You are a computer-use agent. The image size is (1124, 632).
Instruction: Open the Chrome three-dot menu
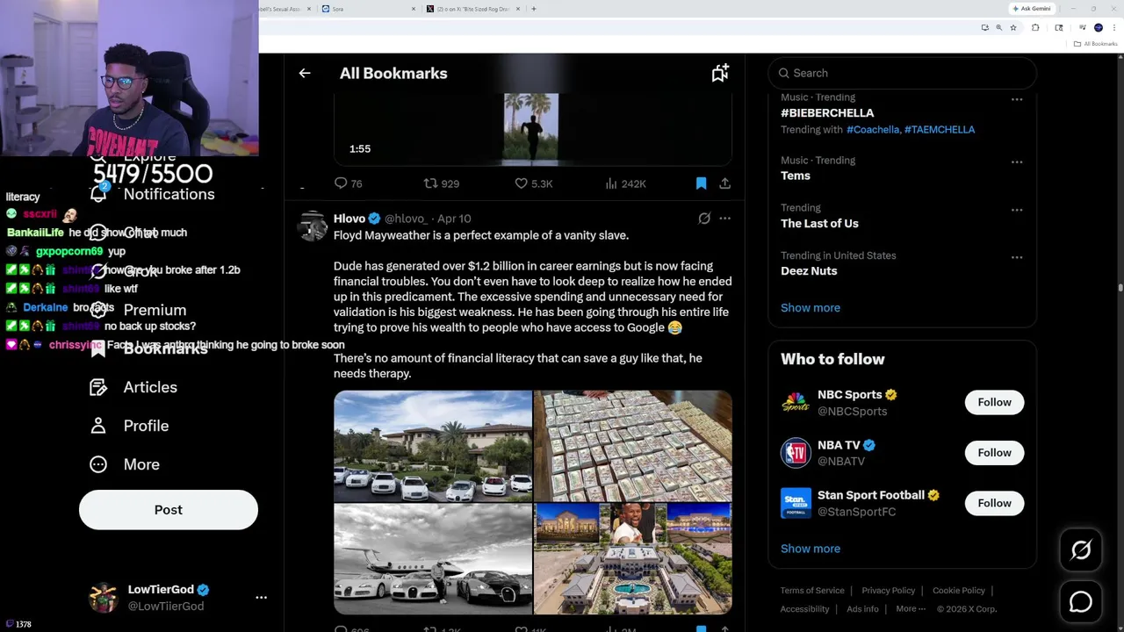(x=1114, y=28)
